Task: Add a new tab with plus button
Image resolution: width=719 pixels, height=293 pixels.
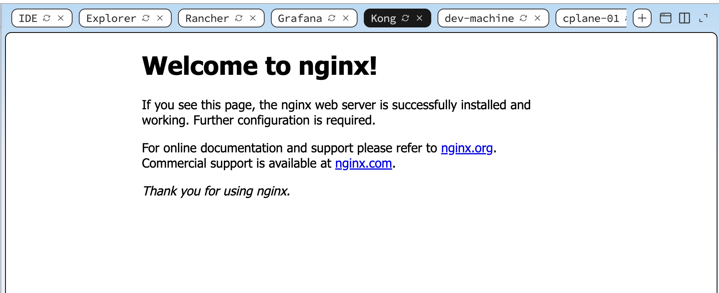Action: coord(642,18)
